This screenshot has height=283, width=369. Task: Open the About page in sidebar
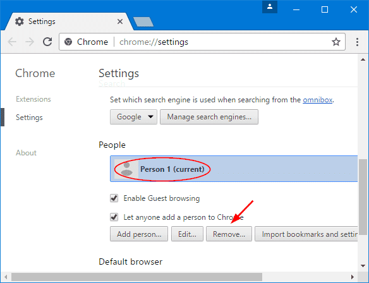[x=26, y=153]
